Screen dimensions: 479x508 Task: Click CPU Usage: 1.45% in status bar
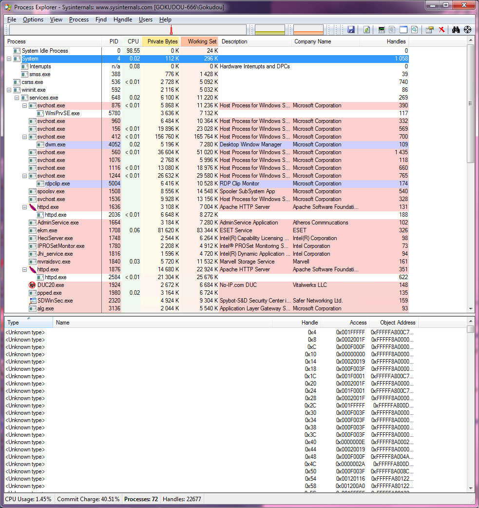pyautogui.click(x=28, y=499)
